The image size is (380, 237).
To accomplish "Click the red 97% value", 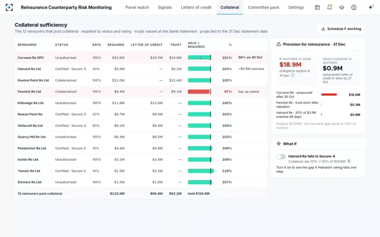I will tap(228, 92).
